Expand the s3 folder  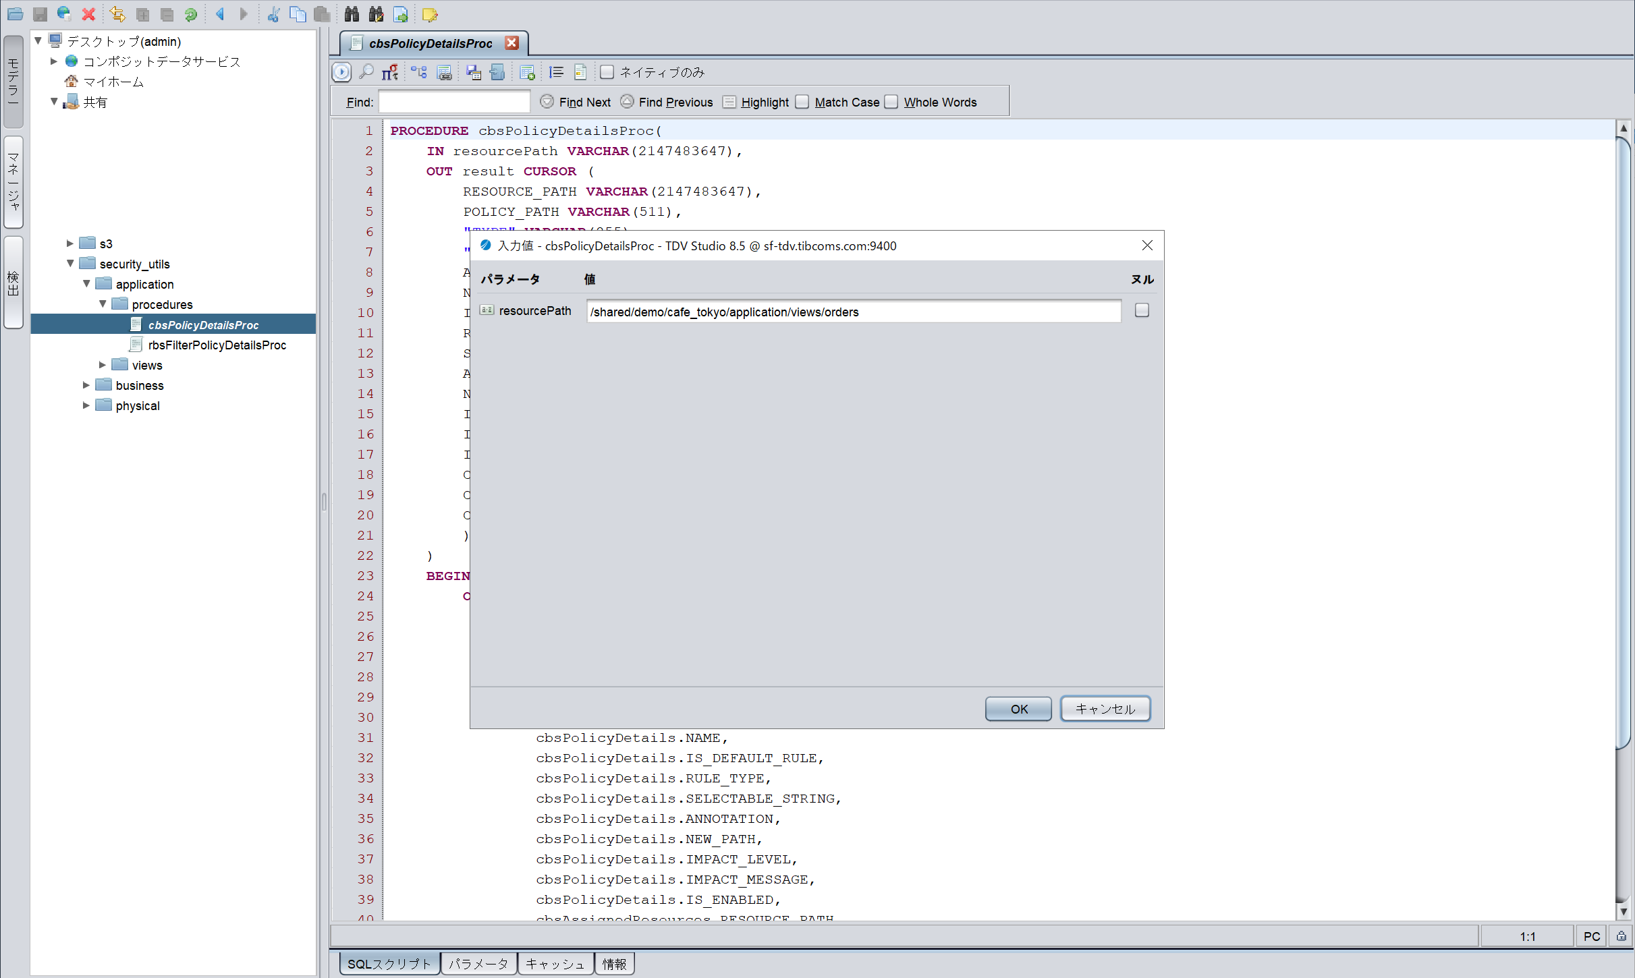pos(70,243)
